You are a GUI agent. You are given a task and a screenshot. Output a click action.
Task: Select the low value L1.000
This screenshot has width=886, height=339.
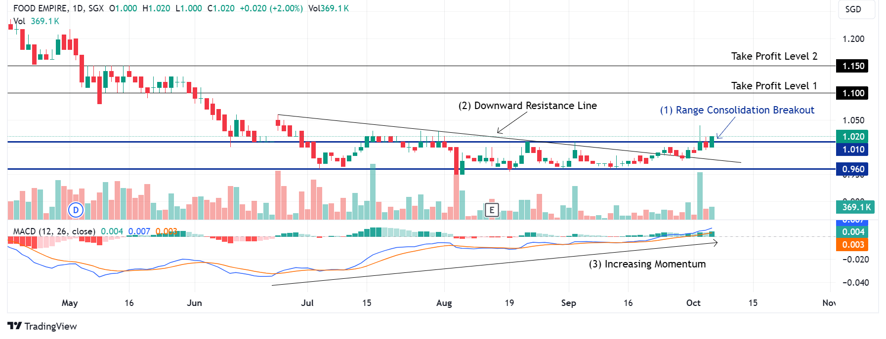point(189,8)
